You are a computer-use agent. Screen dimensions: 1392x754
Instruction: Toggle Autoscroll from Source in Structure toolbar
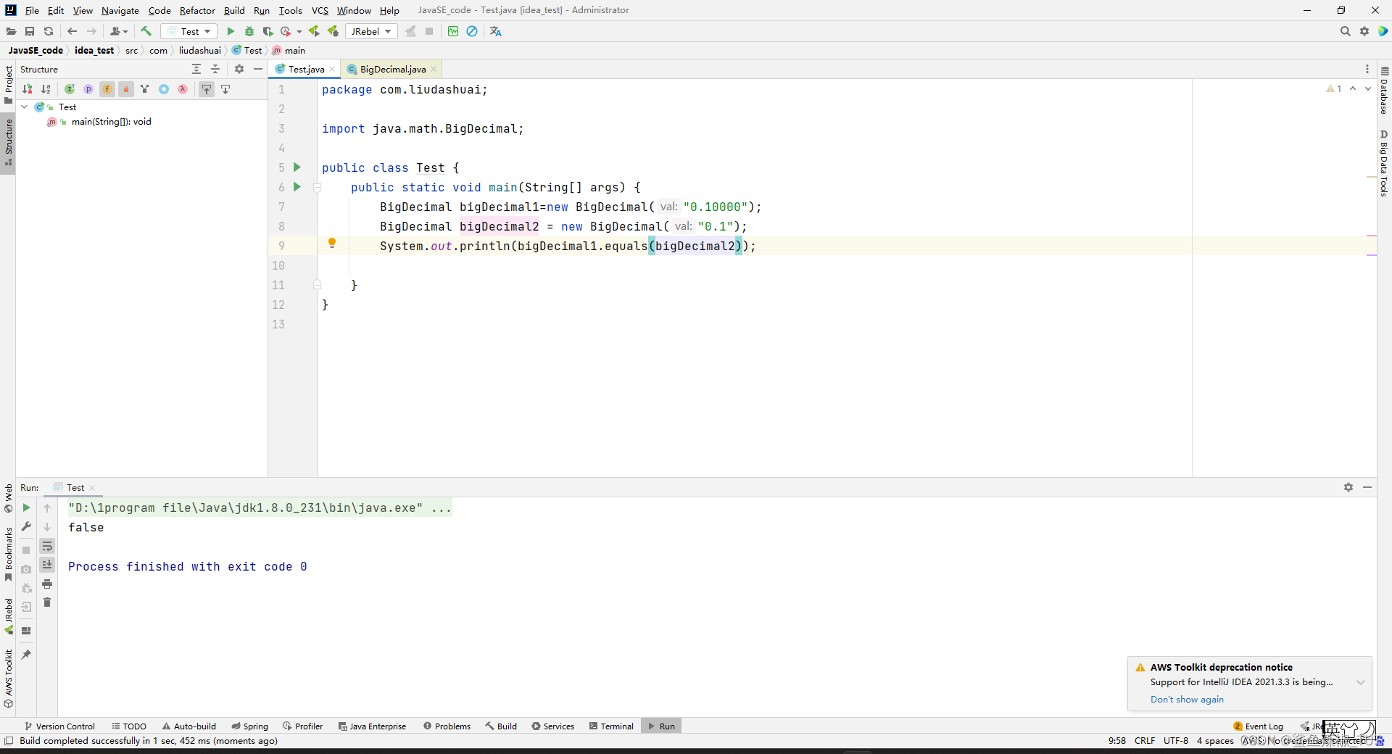(x=225, y=89)
